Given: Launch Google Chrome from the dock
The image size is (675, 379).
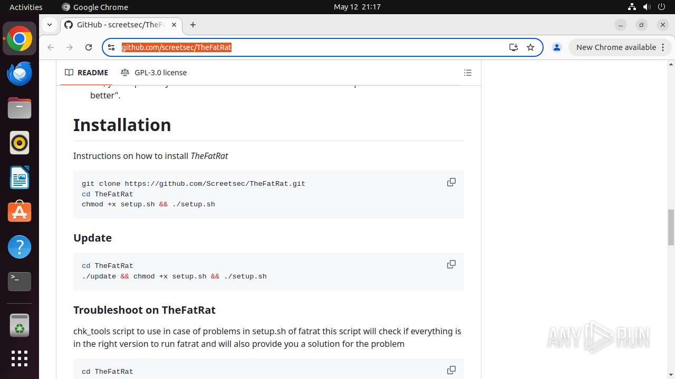Looking at the screenshot, I should (20, 39).
